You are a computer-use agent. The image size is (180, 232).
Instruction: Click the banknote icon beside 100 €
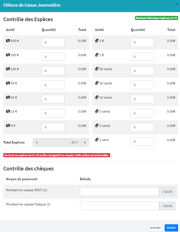(8, 69)
